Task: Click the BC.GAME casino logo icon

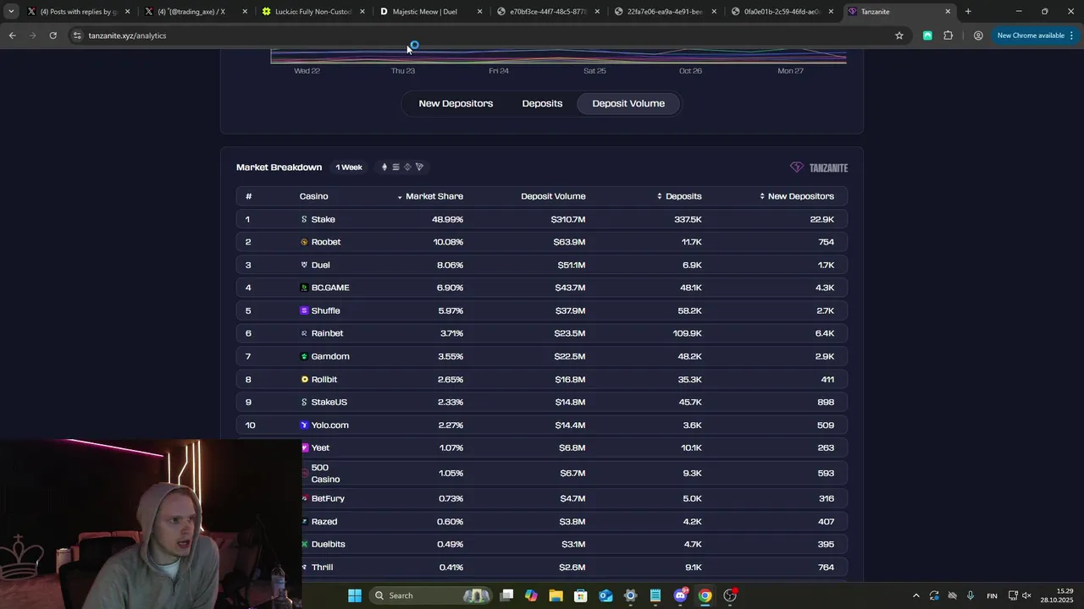Action: 304,288
